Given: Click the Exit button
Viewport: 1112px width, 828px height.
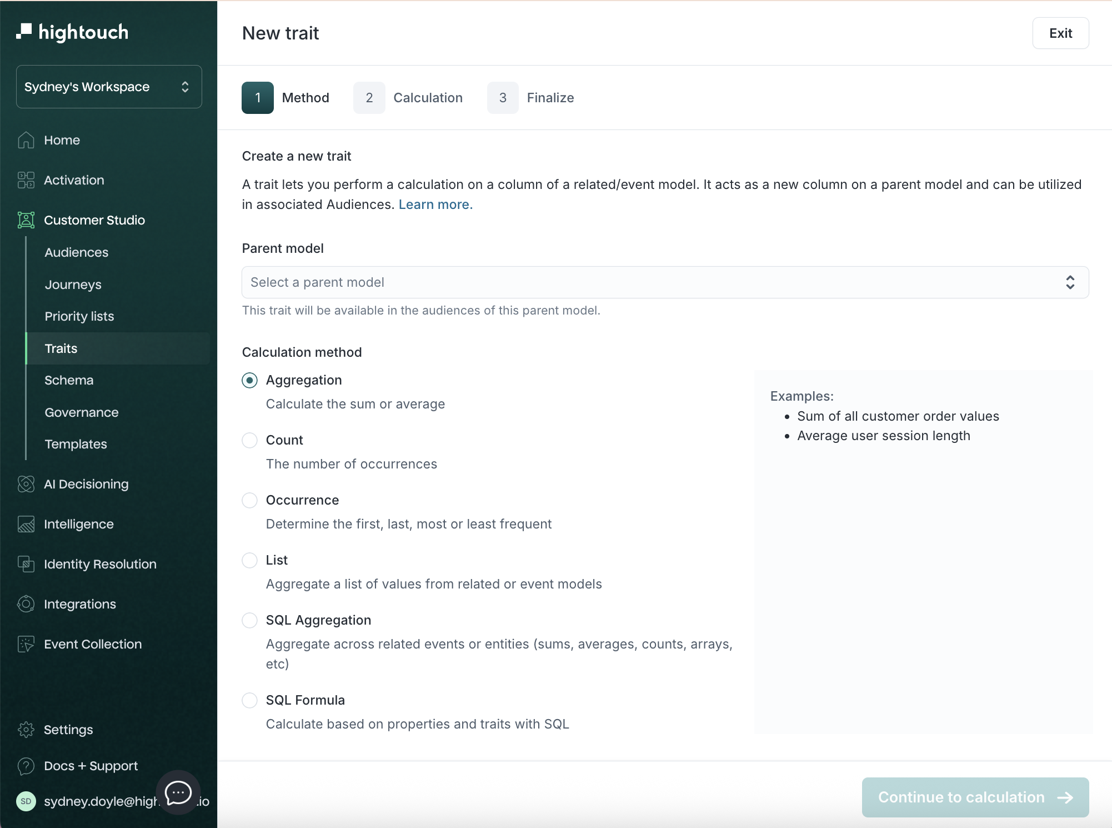Looking at the screenshot, I should tap(1060, 33).
